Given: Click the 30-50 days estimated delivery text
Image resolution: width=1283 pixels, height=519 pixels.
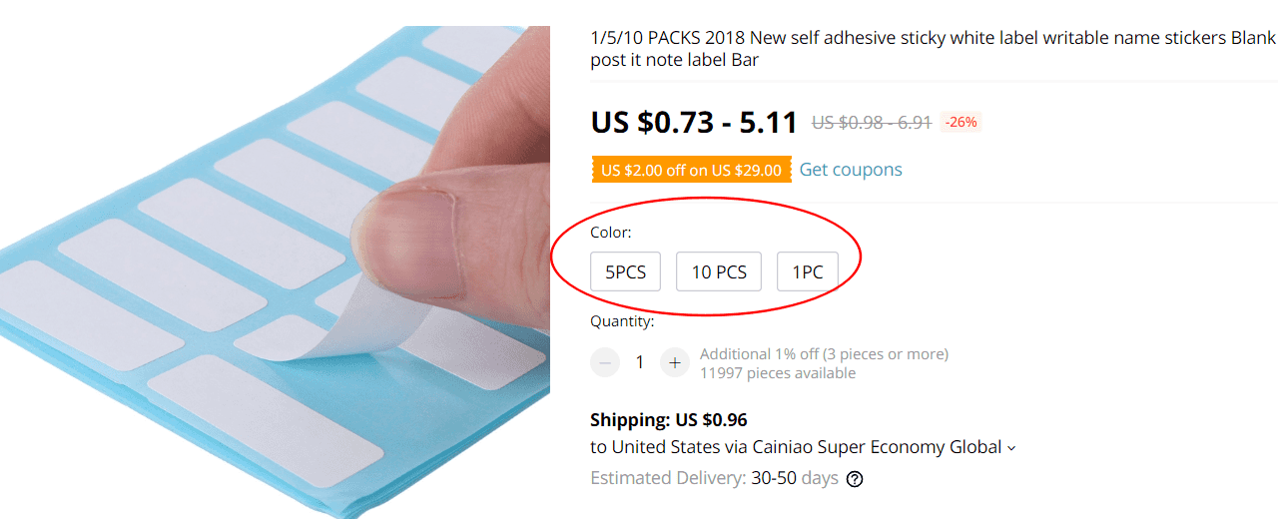Looking at the screenshot, I should [794, 478].
